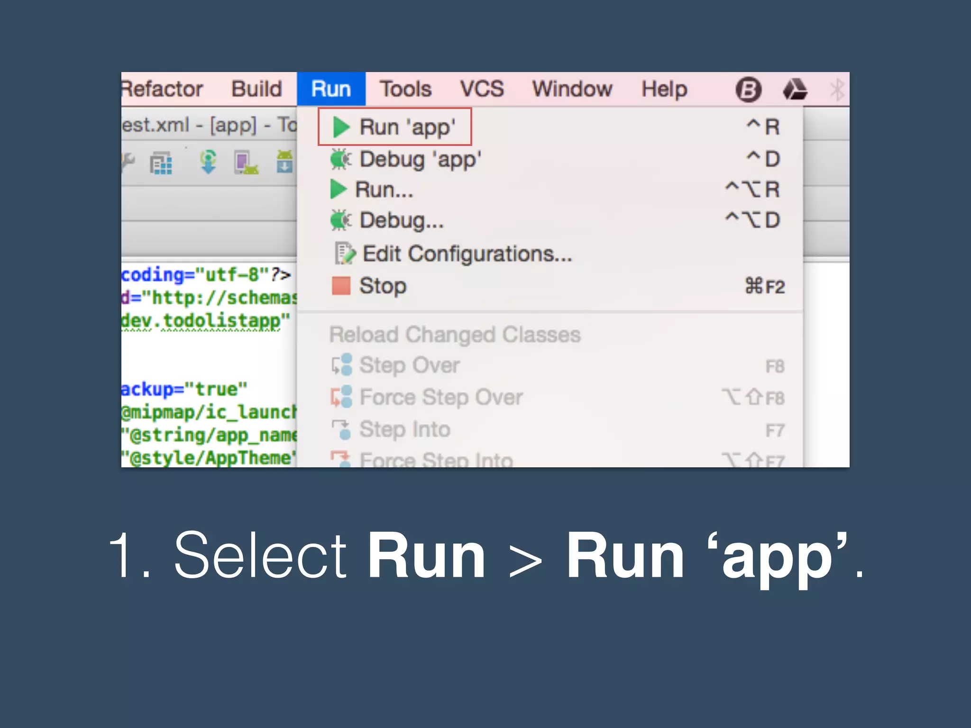This screenshot has width=971, height=728.
Task: Click the red Stop square icon
Action: 341,286
